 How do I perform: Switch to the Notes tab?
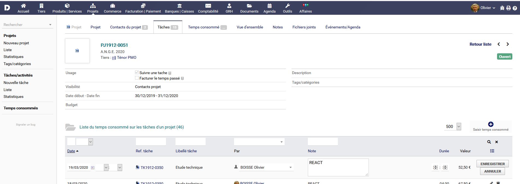point(277,27)
